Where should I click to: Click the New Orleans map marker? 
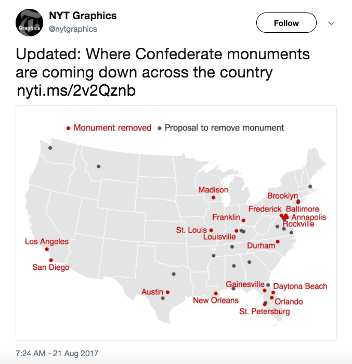click(216, 293)
